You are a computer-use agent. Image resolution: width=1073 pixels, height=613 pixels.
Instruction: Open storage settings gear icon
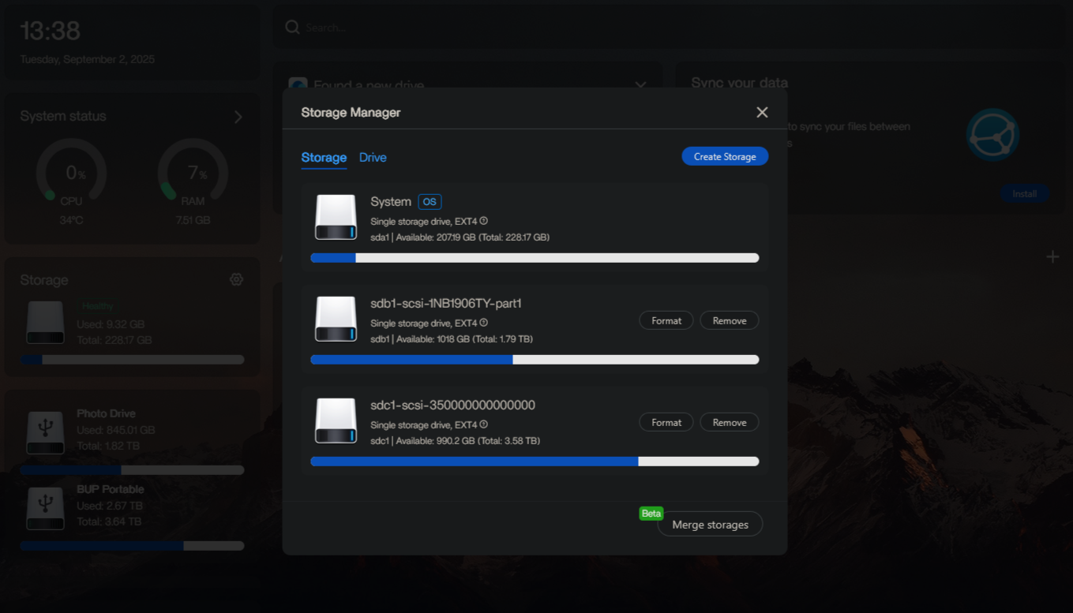tap(236, 280)
